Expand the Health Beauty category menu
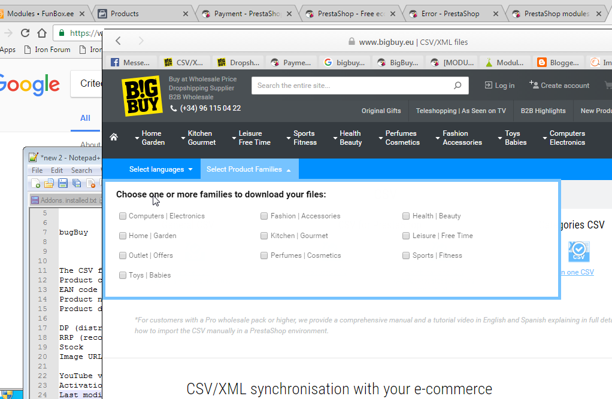Viewport: 612px width, 399px height. pos(348,138)
